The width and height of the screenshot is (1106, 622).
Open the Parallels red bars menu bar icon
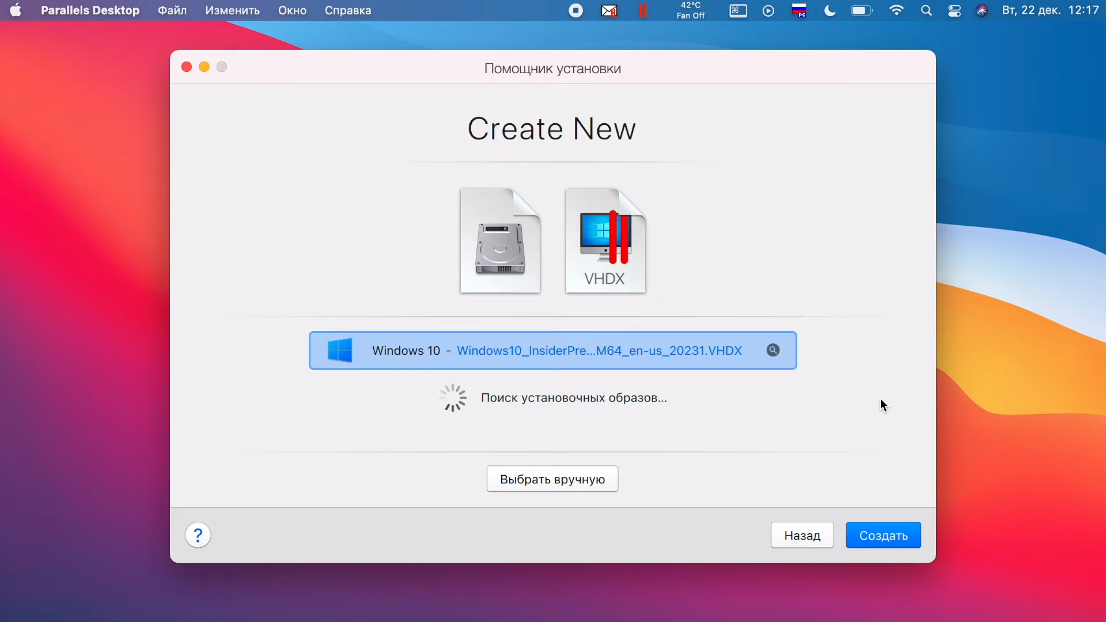click(643, 10)
